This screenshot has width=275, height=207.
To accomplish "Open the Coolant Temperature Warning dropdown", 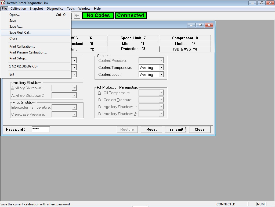I will tap(162, 67).
